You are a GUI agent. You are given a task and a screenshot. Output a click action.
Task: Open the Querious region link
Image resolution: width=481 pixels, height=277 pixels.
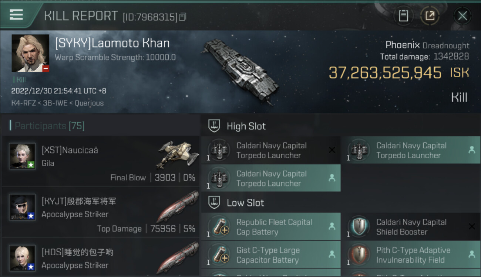[x=89, y=103]
